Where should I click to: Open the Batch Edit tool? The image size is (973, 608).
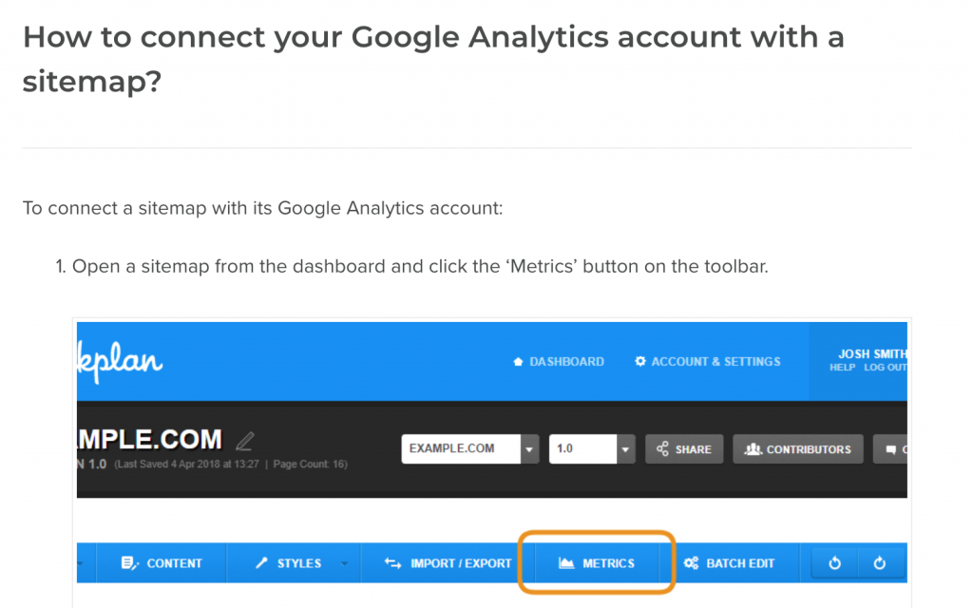tap(729, 563)
